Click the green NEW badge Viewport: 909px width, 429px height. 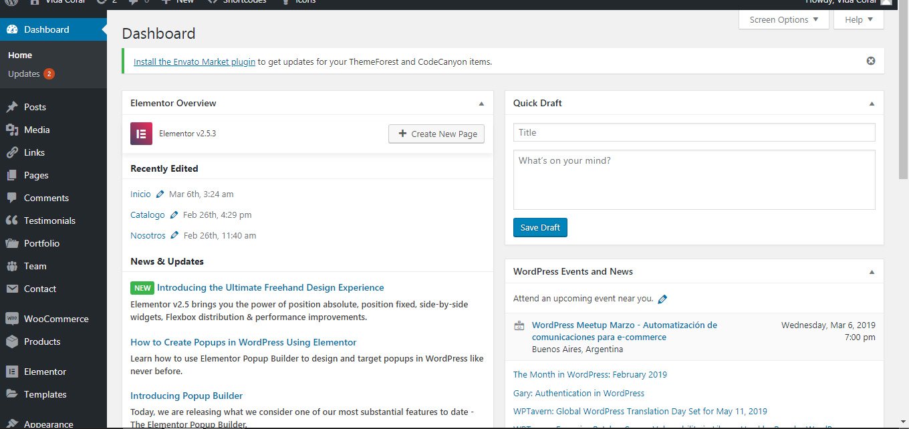click(x=142, y=288)
